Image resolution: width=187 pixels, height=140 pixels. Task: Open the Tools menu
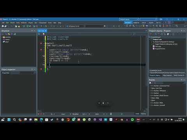click(x=50, y=23)
